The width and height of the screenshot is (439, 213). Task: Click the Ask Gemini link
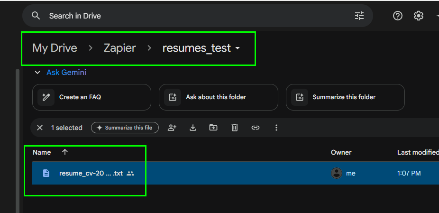coord(66,73)
